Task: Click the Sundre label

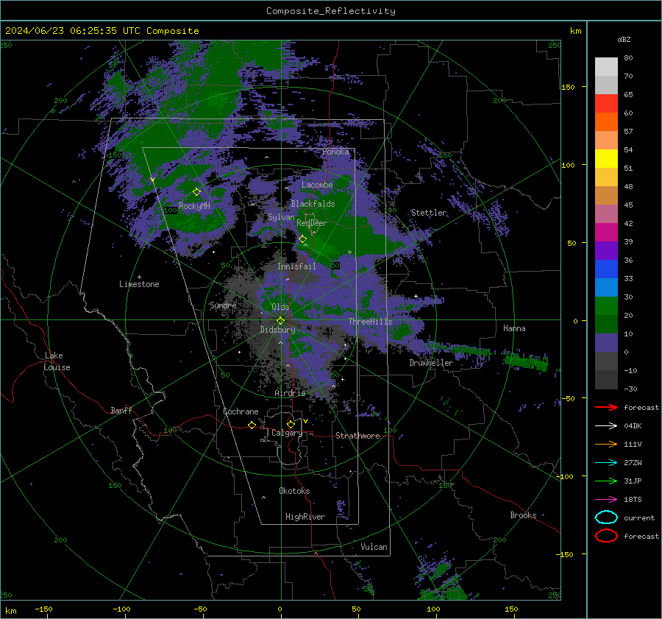Action: (x=223, y=305)
